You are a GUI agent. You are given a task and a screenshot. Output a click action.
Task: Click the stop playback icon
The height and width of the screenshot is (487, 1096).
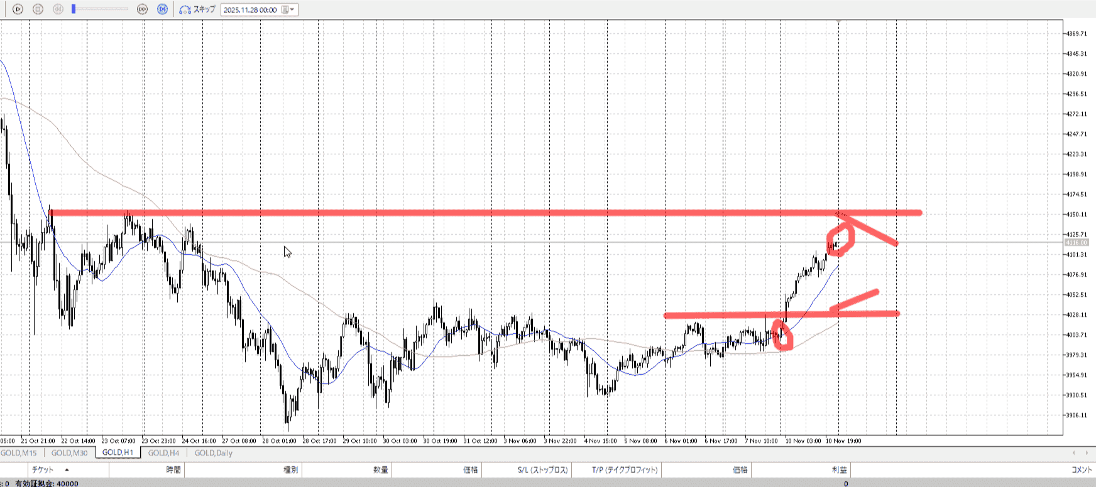point(38,9)
